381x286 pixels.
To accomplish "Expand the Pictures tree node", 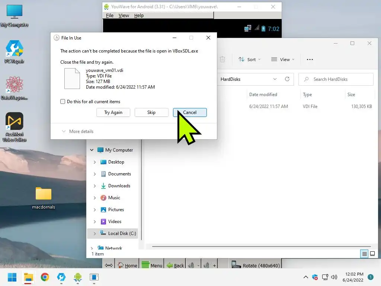I will pos(95,210).
